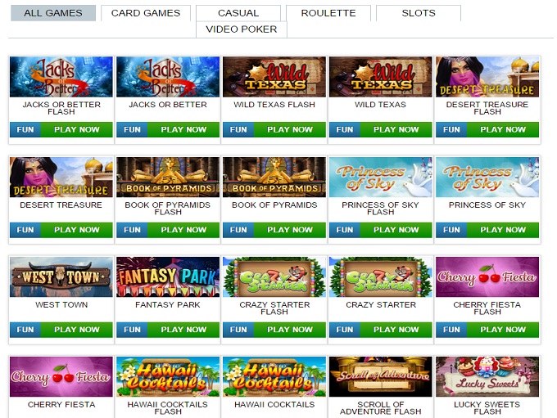The width and height of the screenshot is (557, 418).
Task: Click Fun under Cherry Fiesta Flash
Action: (x=451, y=330)
